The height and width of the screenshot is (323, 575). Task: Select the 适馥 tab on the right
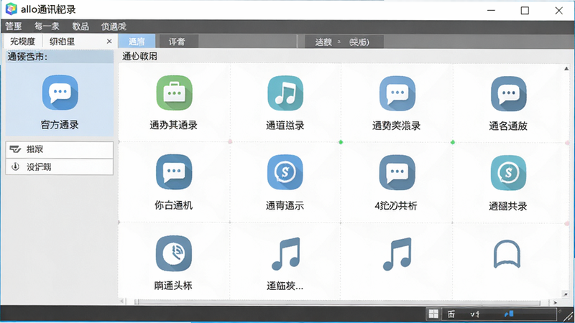pyautogui.click(x=344, y=42)
